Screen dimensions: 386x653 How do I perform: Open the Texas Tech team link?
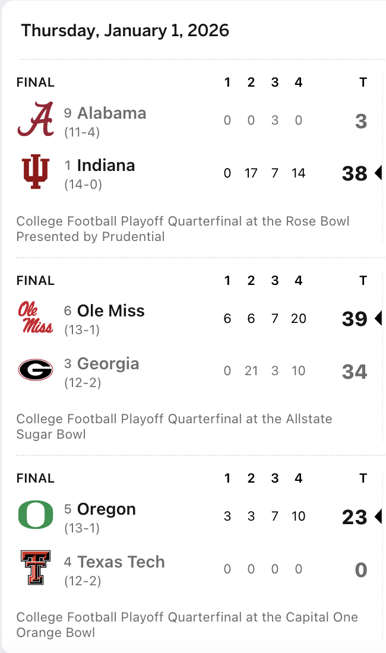pos(121,562)
